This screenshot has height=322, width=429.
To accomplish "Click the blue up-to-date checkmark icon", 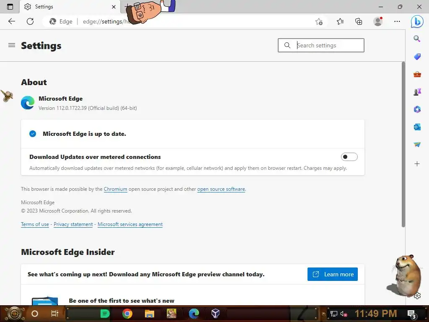I will (x=33, y=134).
